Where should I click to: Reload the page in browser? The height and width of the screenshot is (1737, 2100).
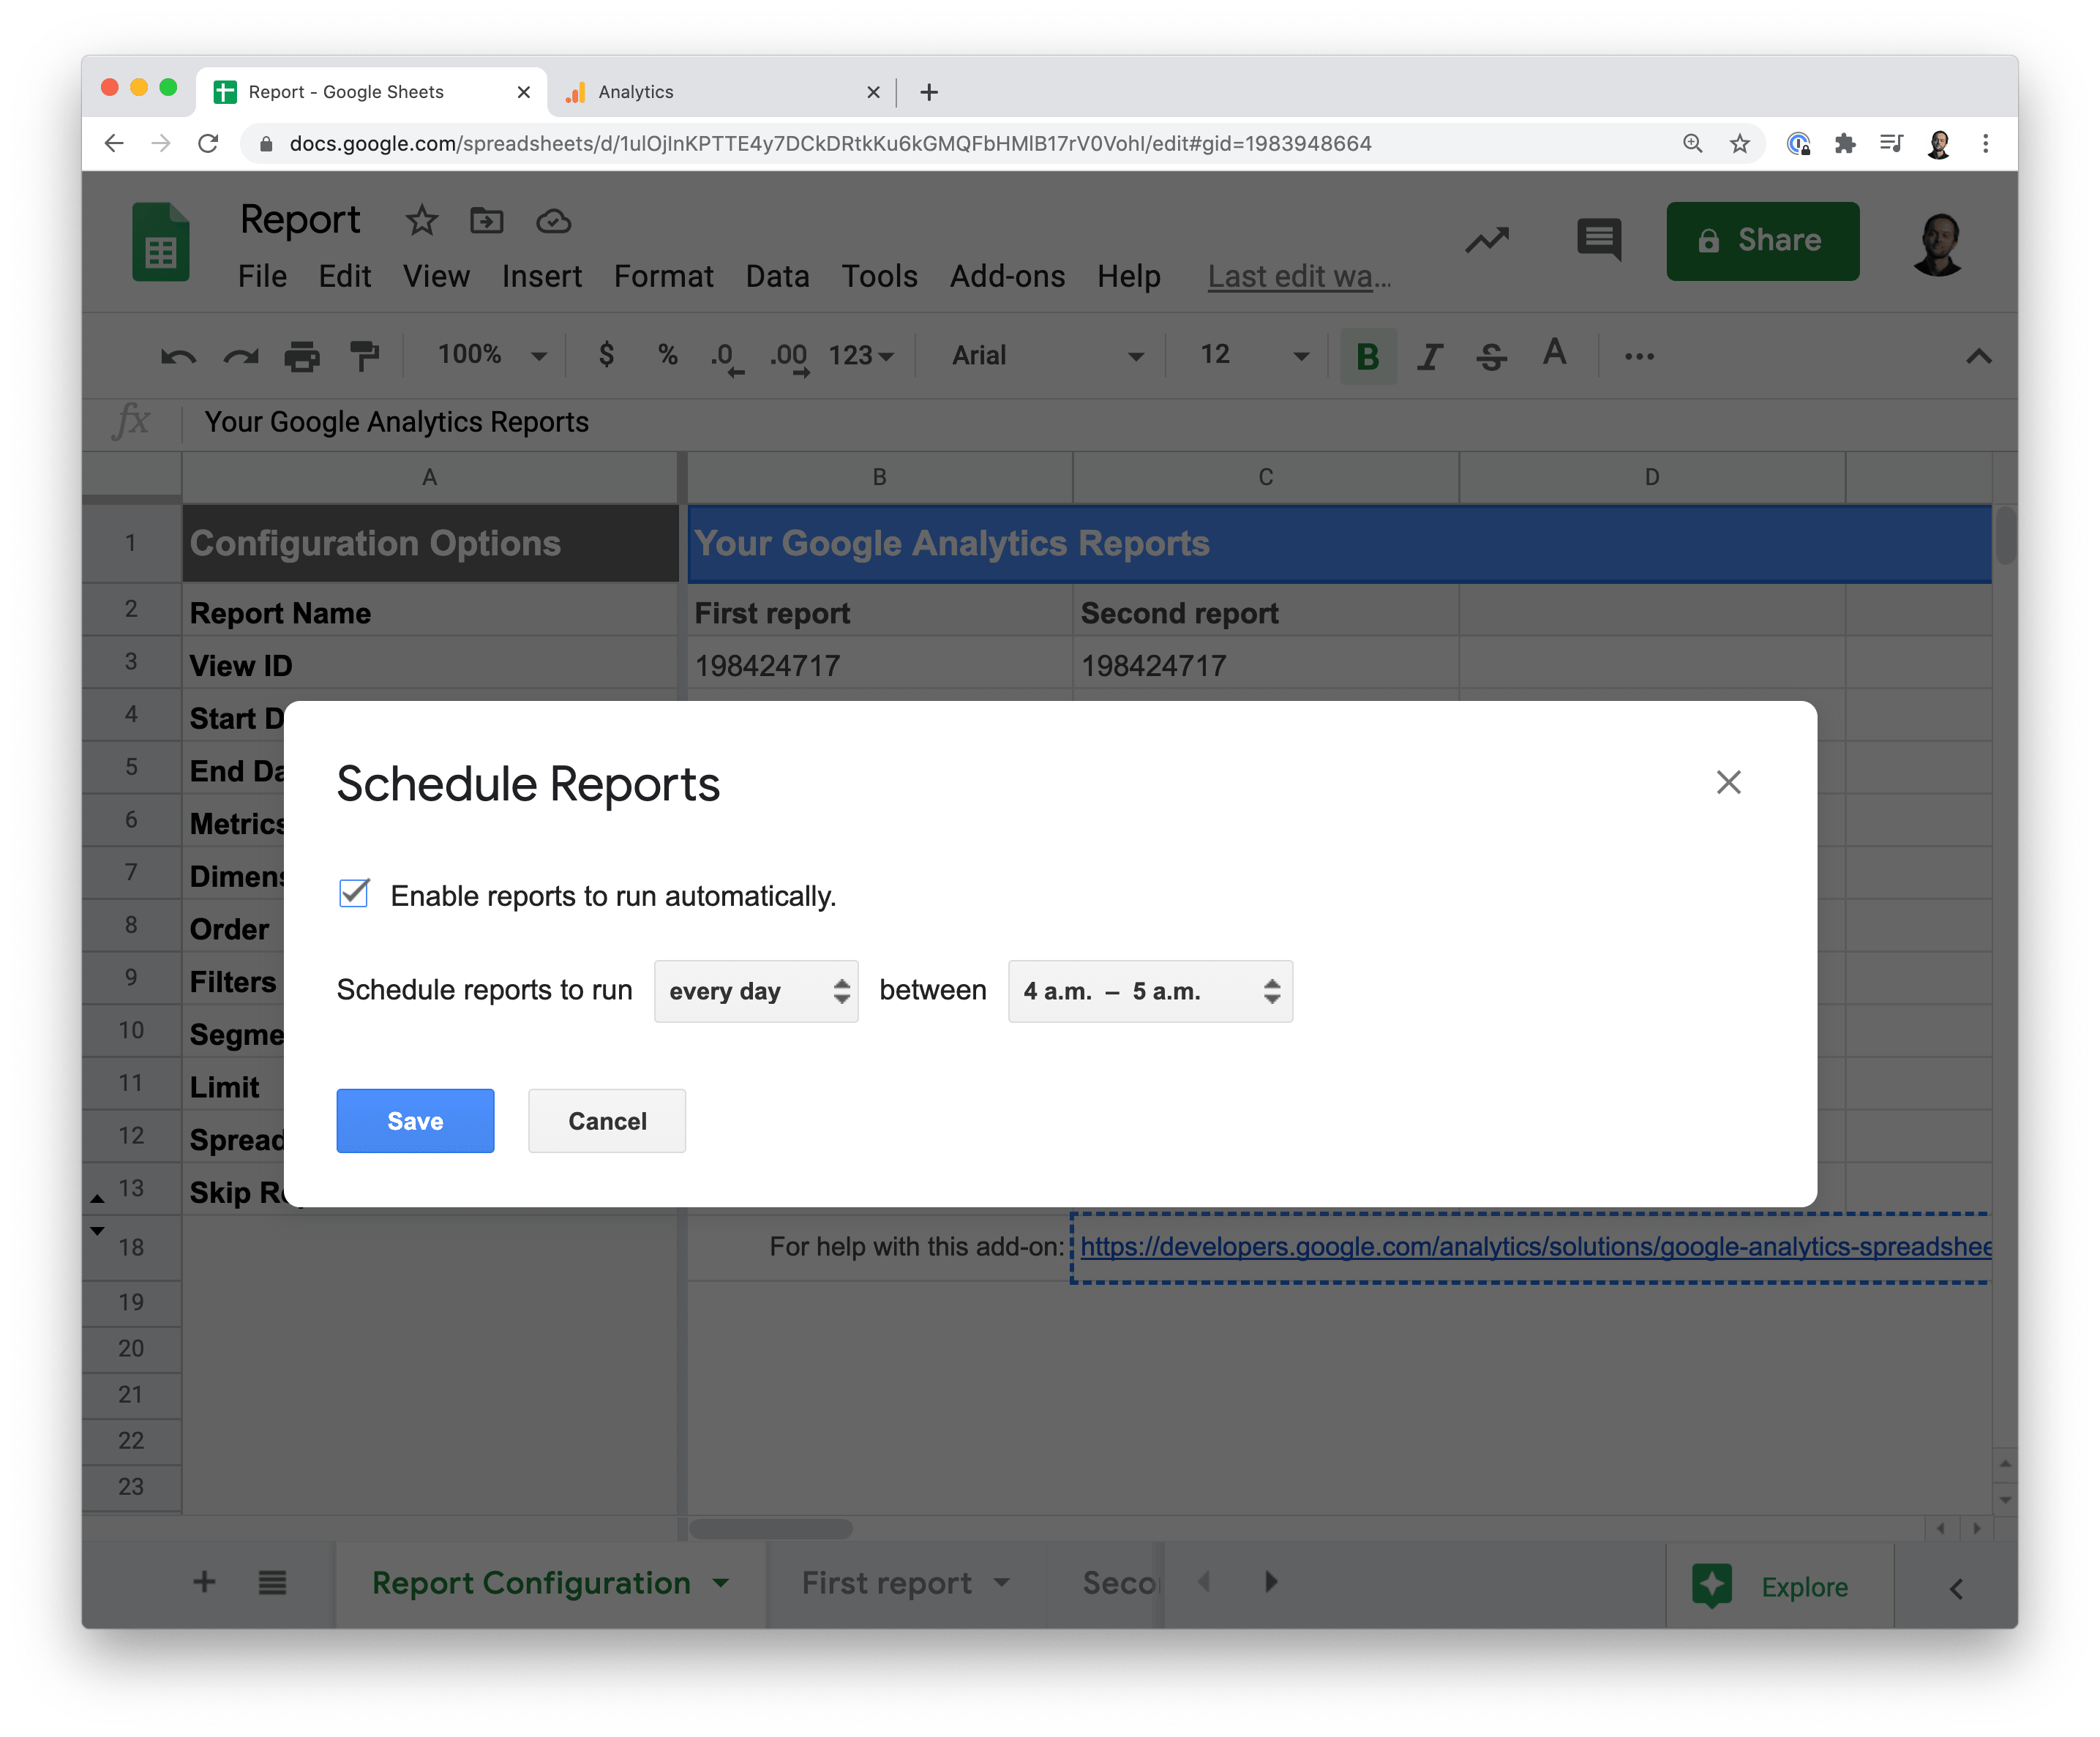point(208,143)
